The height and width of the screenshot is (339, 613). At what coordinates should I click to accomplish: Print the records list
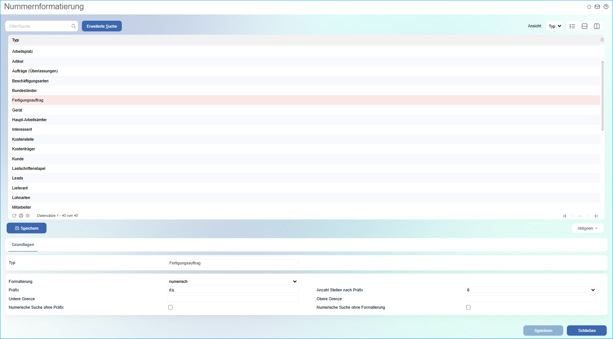point(21,216)
